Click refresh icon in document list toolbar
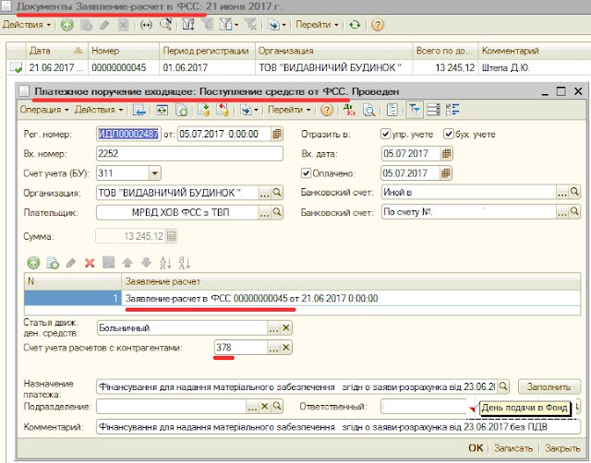The height and width of the screenshot is (463, 591). 355,25
